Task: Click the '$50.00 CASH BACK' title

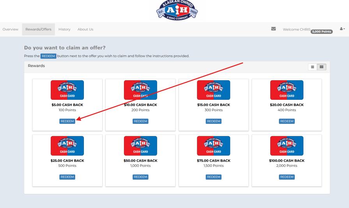Action: [x=140, y=160]
